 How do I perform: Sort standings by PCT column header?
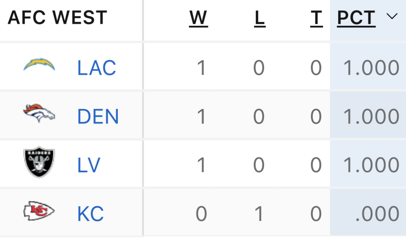coord(356,18)
